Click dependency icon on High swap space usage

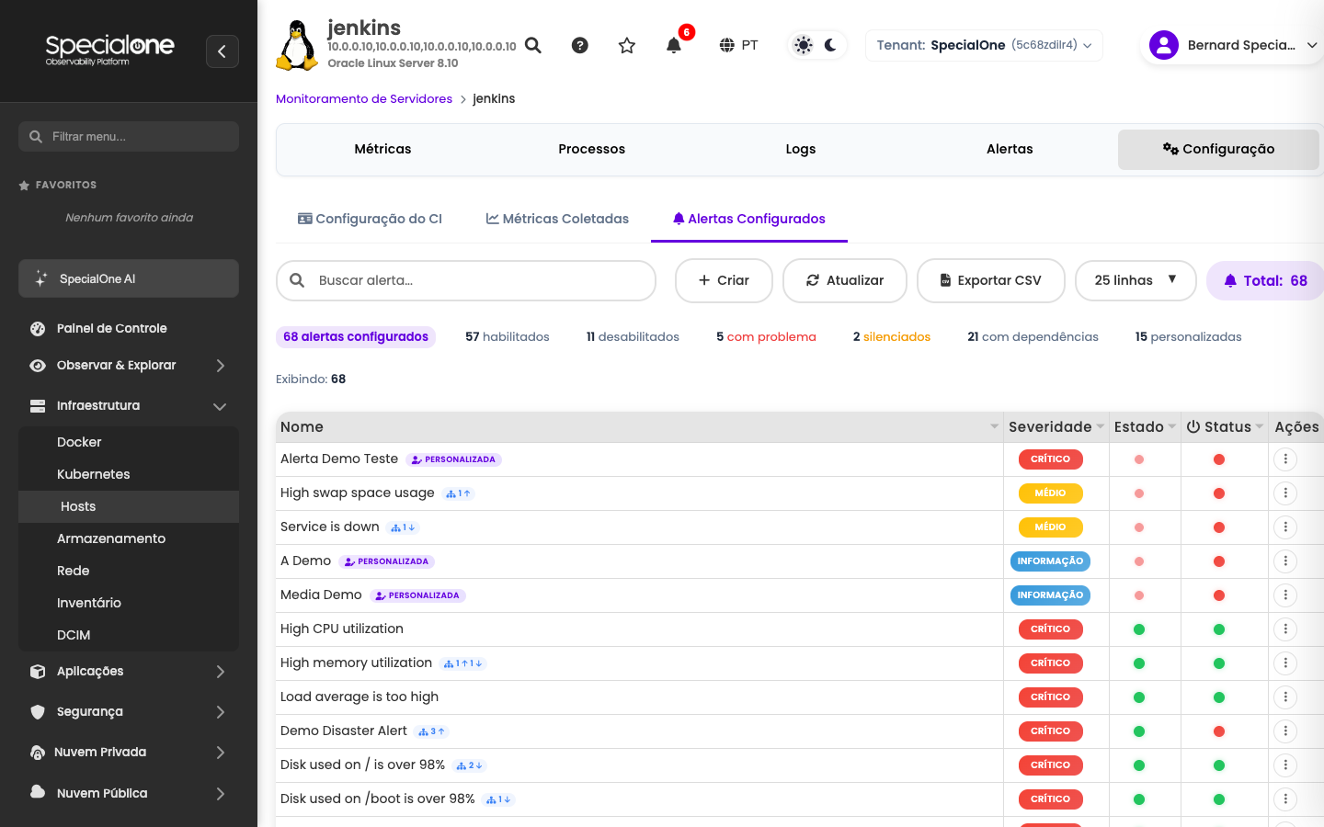[458, 493]
